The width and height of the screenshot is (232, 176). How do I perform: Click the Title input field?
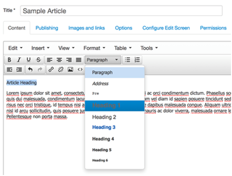(121, 11)
